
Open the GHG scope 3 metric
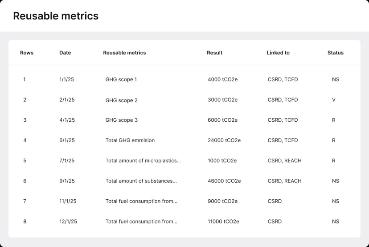121,120
